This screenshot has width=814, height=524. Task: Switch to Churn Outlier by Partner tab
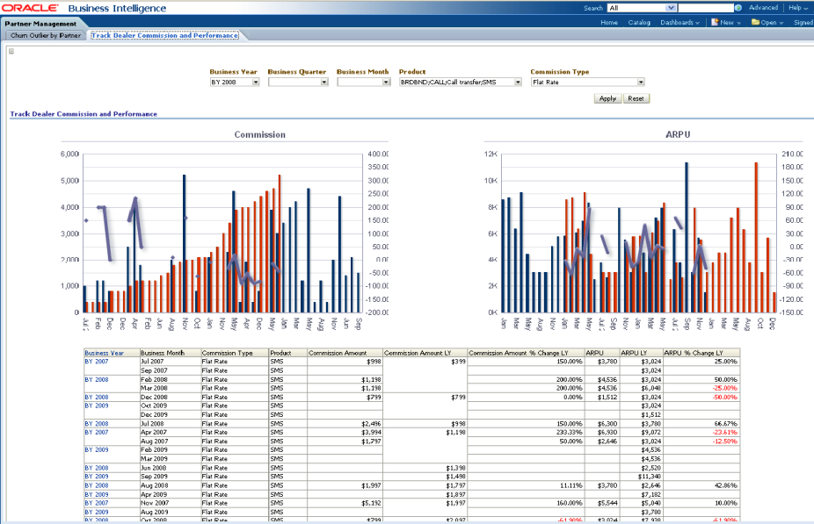coord(46,35)
